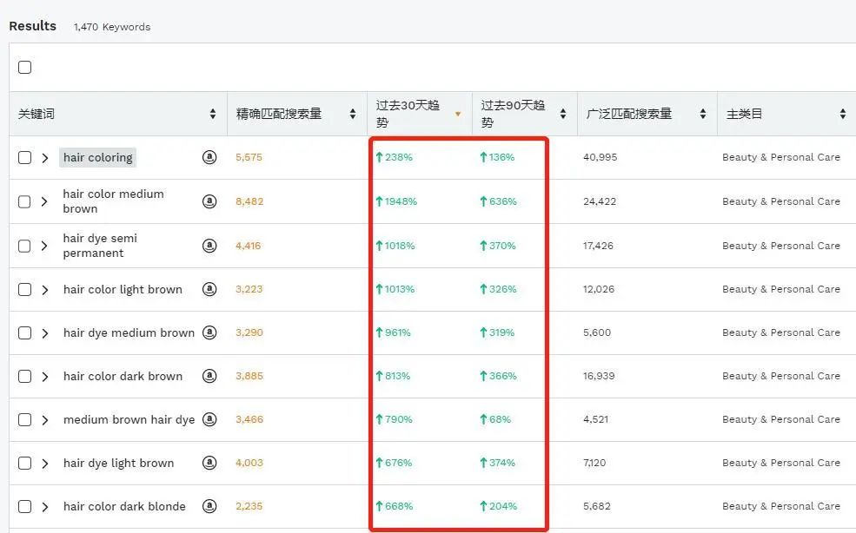The width and height of the screenshot is (856, 533).
Task: Check the select-all checkbox above the table
Action: click(25, 67)
